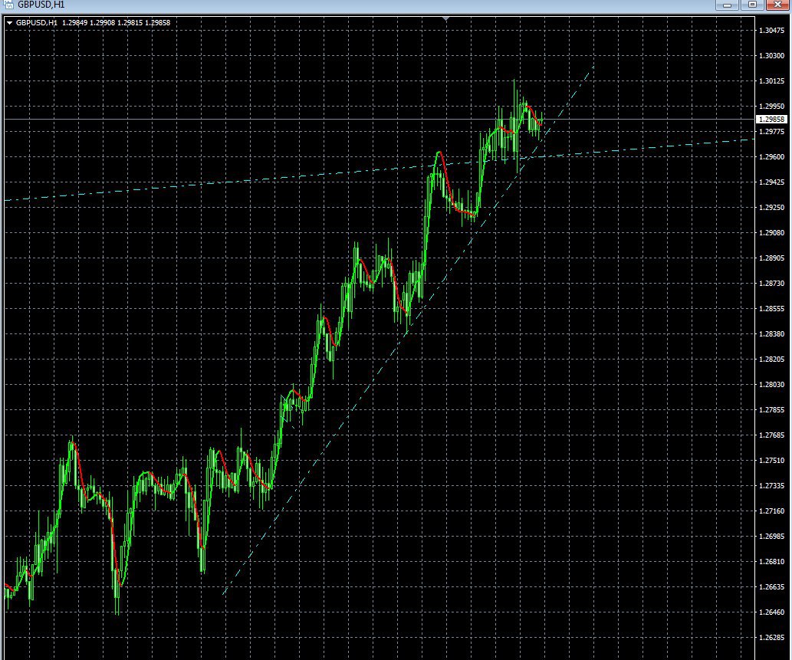Click the 1.28555 price scale label
This screenshot has width=792, height=660.
point(771,309)
